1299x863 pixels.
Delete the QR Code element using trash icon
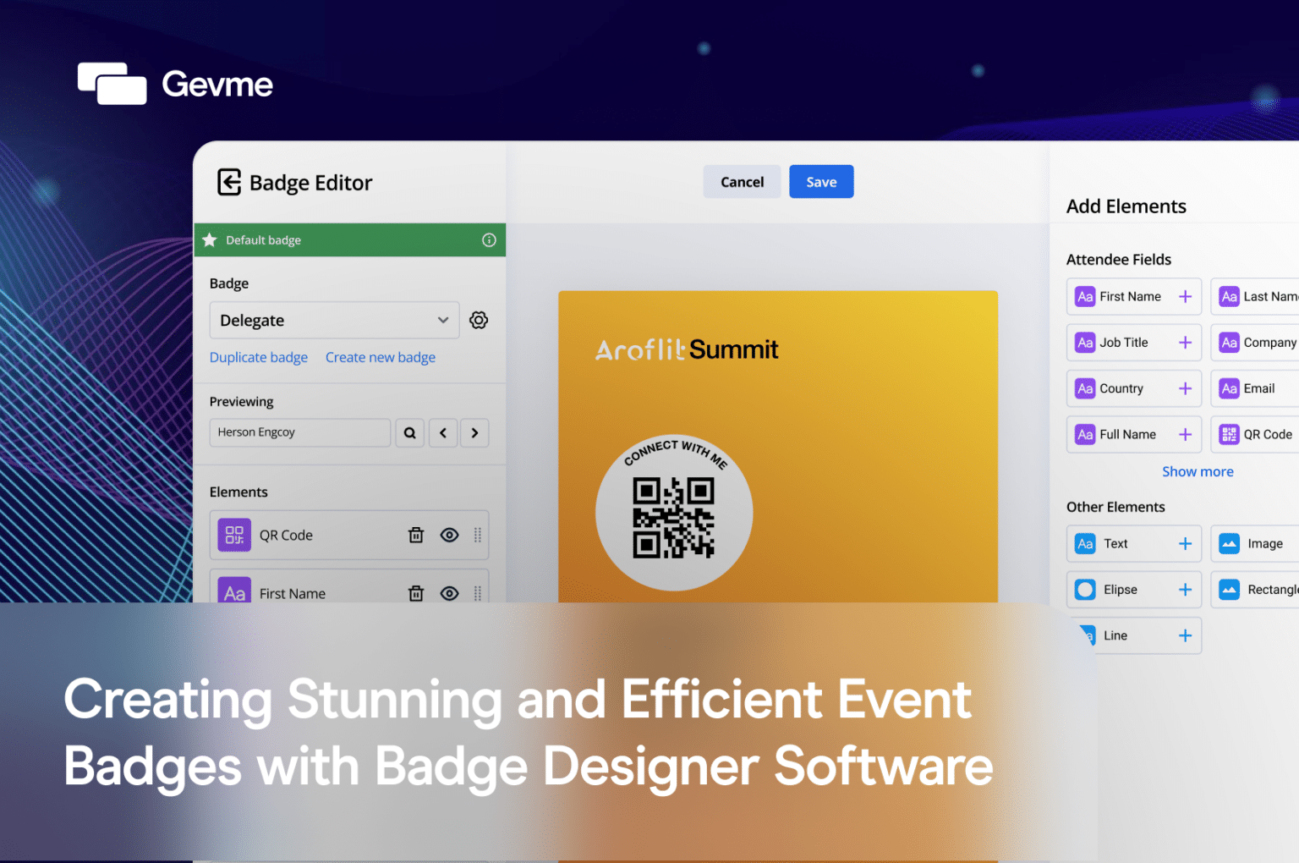pos(415,535)
